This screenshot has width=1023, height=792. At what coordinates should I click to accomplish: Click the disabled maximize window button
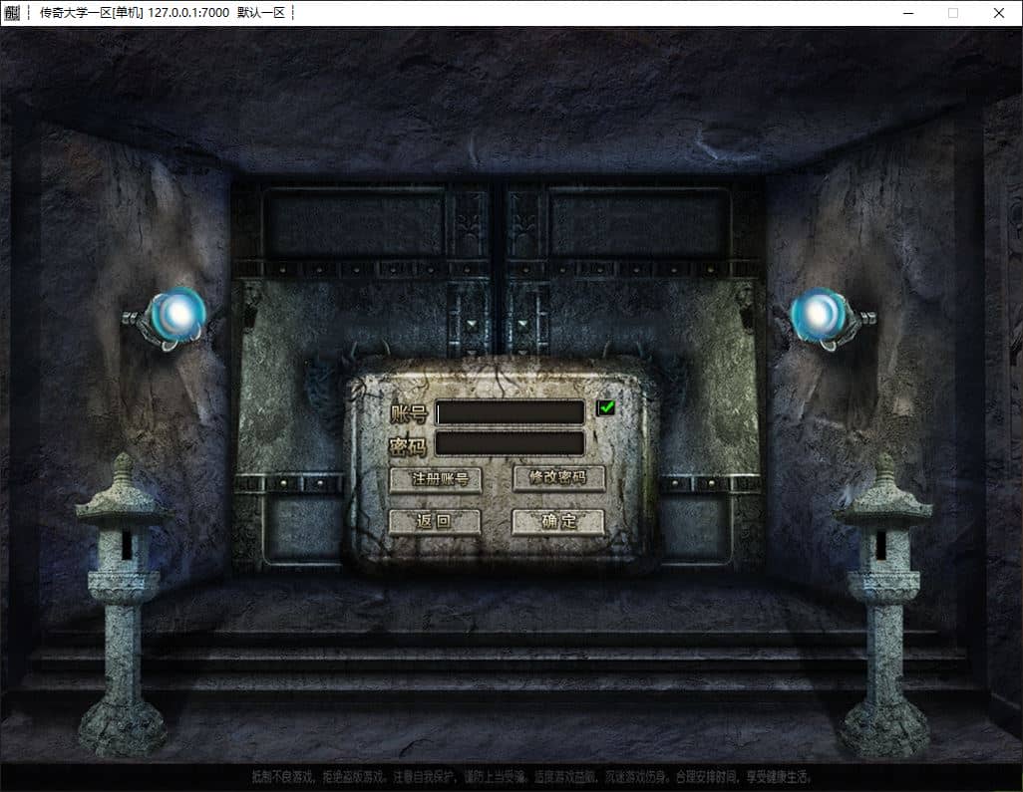tap(953, 13)
